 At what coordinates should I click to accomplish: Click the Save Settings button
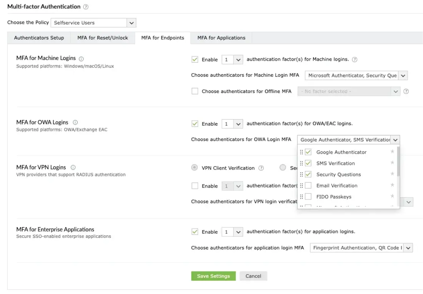(x=213, y=276)
